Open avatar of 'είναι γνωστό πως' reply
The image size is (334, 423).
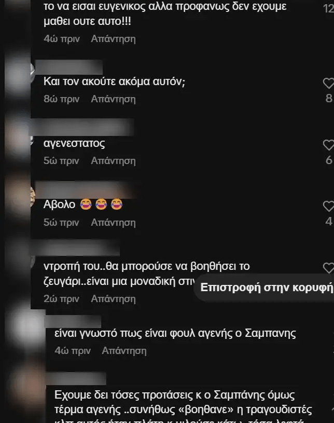coord(29,328)
